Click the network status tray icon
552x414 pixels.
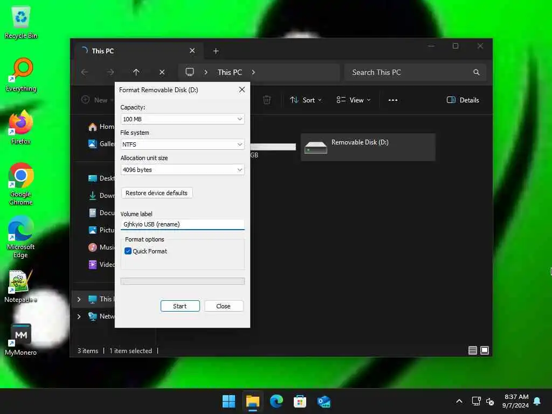(x=477, y=401)
